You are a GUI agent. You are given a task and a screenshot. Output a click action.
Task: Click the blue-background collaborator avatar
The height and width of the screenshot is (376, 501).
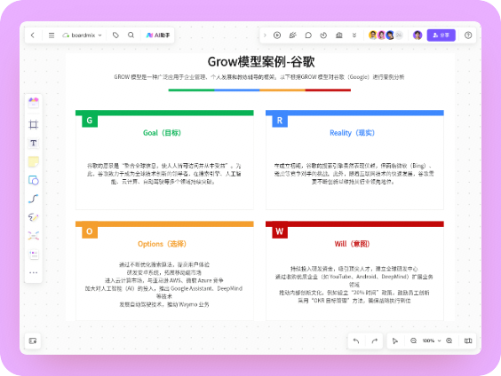(390, 35)
